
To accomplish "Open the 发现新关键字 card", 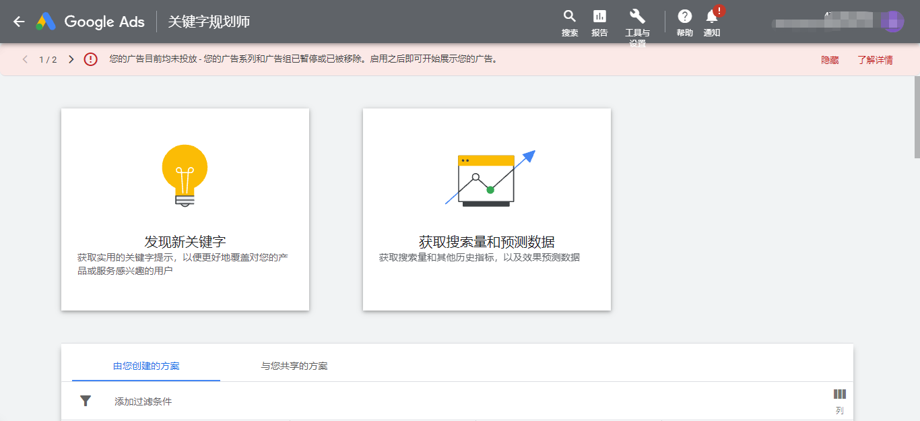I will [185, 209].
